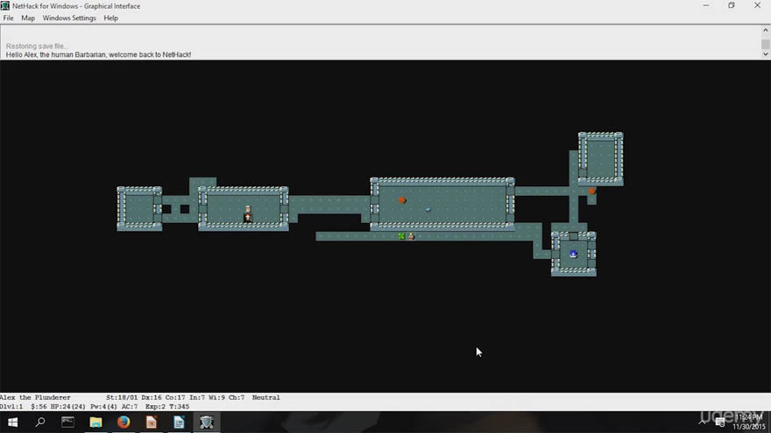This screenshot has width=771, height=433.
Task: Open the File menu
Action: [x=9, y=18]
